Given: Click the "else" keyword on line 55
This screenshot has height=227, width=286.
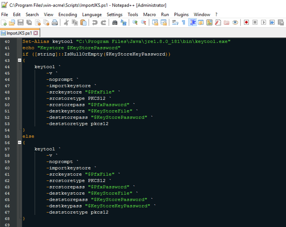Looking at the screenshot, I should (x=28, y=136).
